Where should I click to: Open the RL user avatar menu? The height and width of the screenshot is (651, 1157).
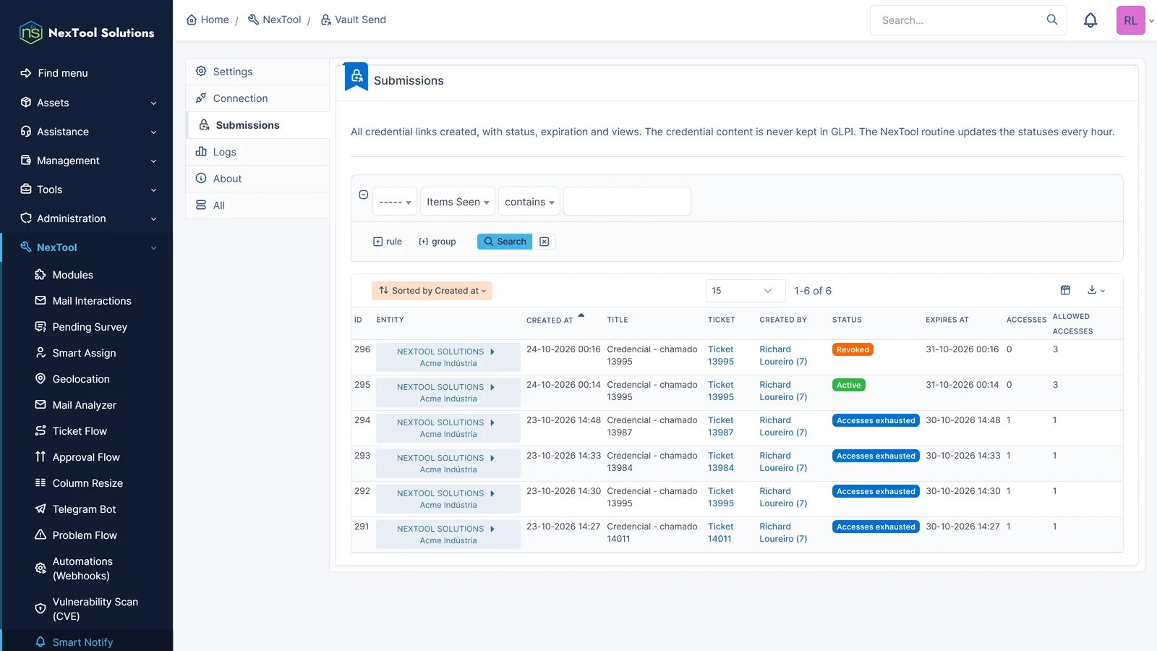[1131, 20]
